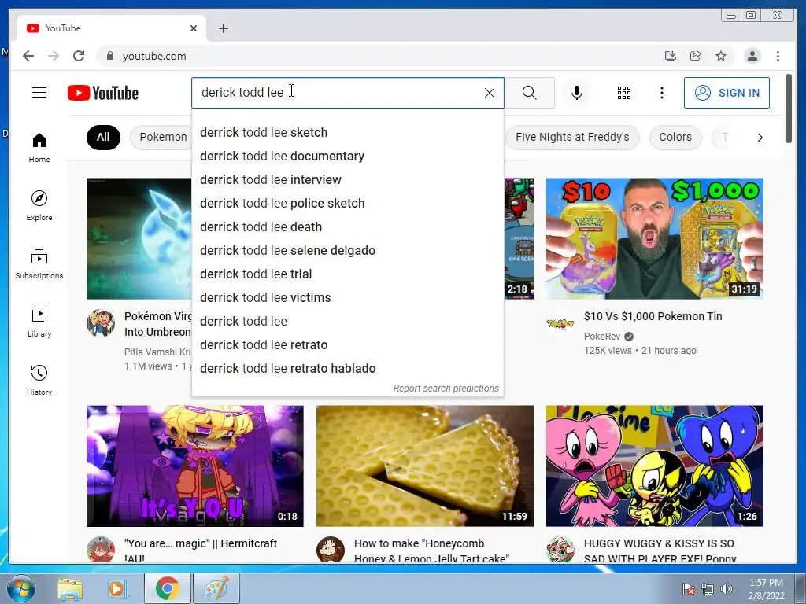Open Chrome three-dot menu
This screenshot has height=604, width=806.
click(x=778, y=56)
